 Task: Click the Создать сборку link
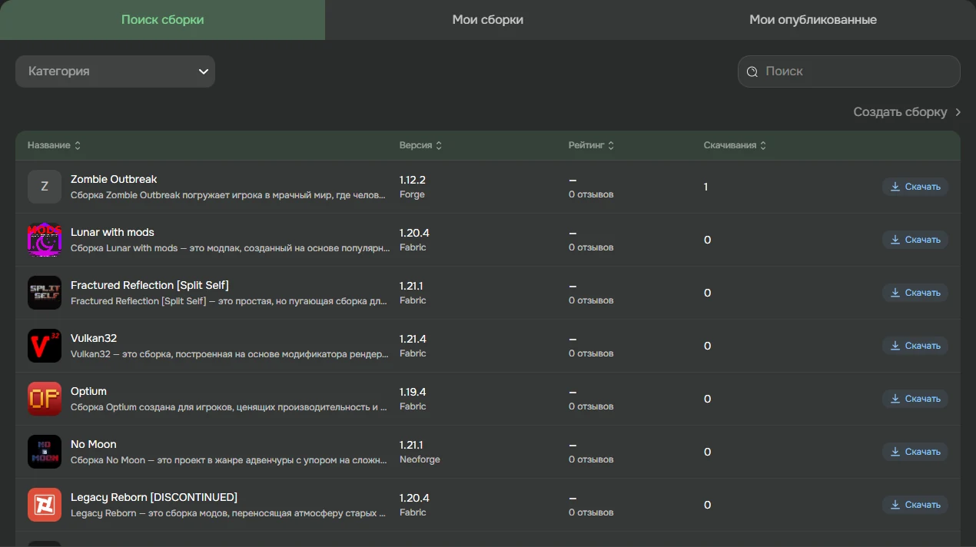tap(907, 112)
